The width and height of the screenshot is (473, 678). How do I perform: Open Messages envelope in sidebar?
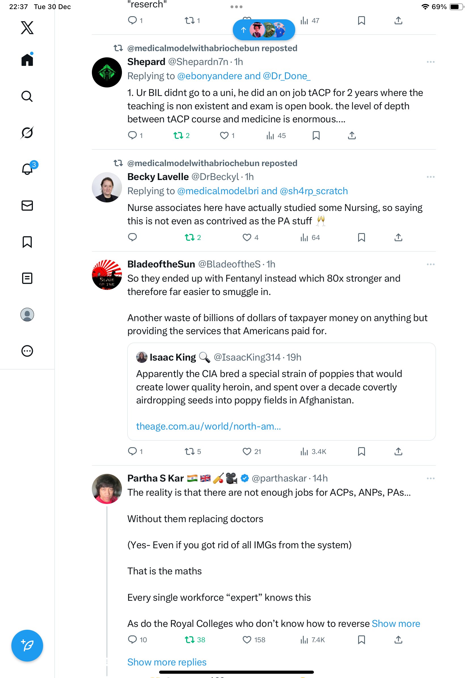point(27,206)
